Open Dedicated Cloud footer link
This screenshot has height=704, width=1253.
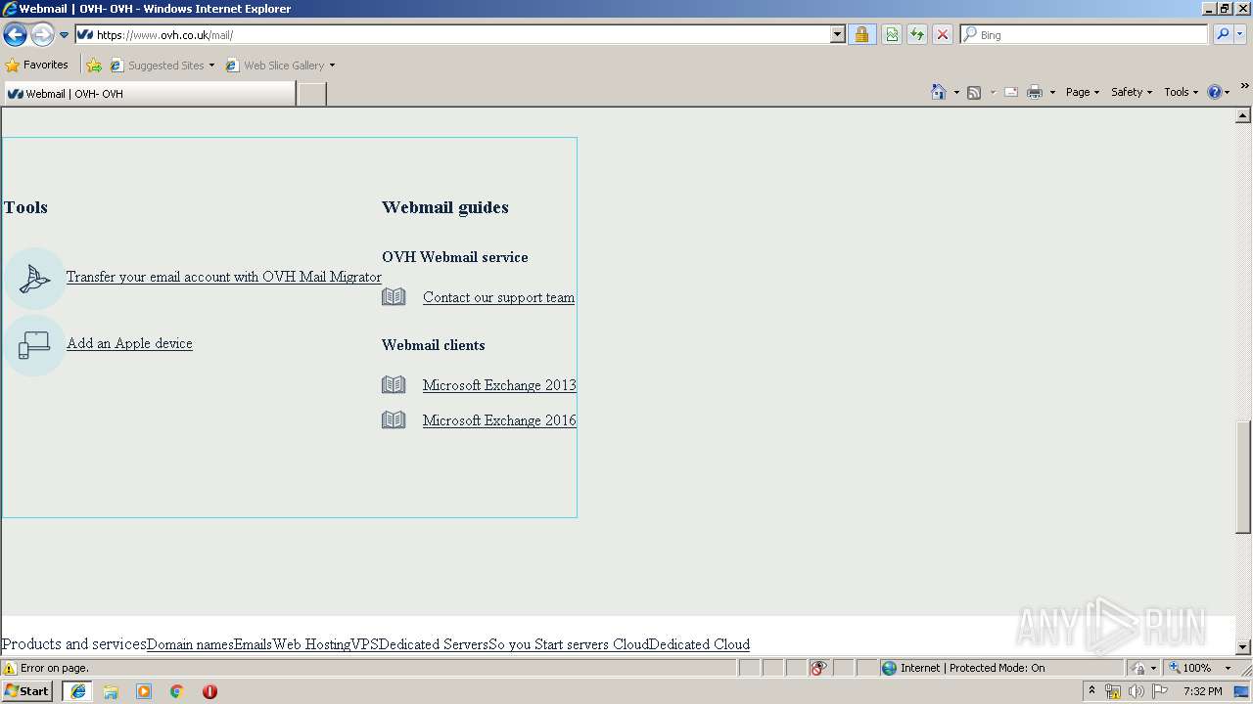[x=699, y=644]
